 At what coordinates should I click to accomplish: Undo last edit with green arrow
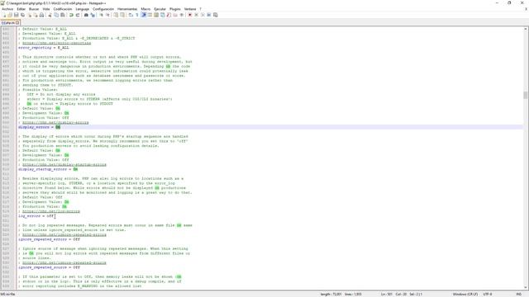click(72, 15)
